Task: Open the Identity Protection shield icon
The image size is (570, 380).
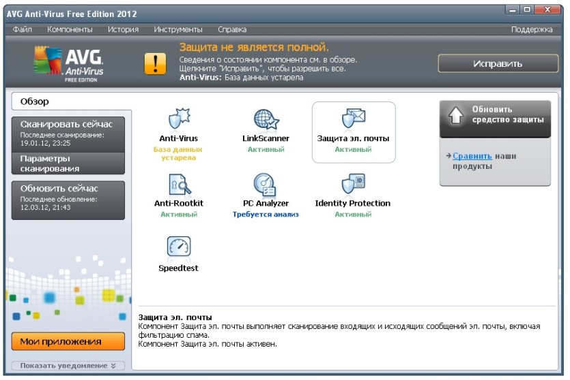Action: (x=354, y=183)
